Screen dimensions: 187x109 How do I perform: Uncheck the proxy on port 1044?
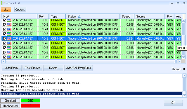(x=5, y=29)
